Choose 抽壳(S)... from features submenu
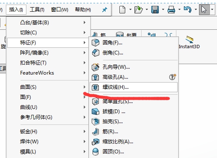Screen dimensions: 217x158 point(134,122)
